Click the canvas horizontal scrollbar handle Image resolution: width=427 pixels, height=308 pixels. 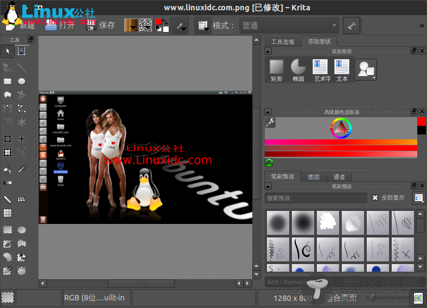[141, 284]
